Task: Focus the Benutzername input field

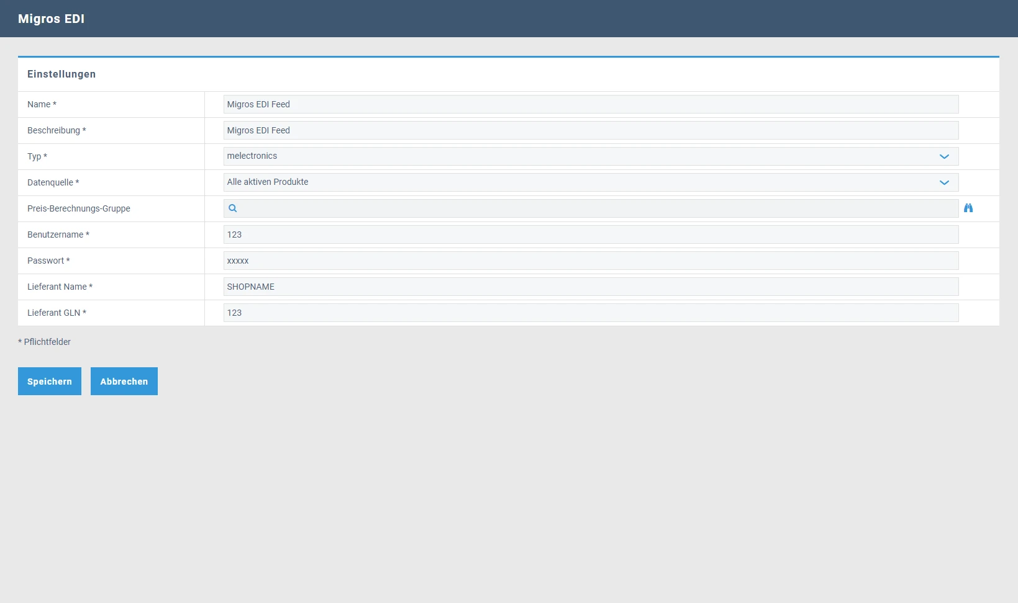Action: (x=591, y=234)
